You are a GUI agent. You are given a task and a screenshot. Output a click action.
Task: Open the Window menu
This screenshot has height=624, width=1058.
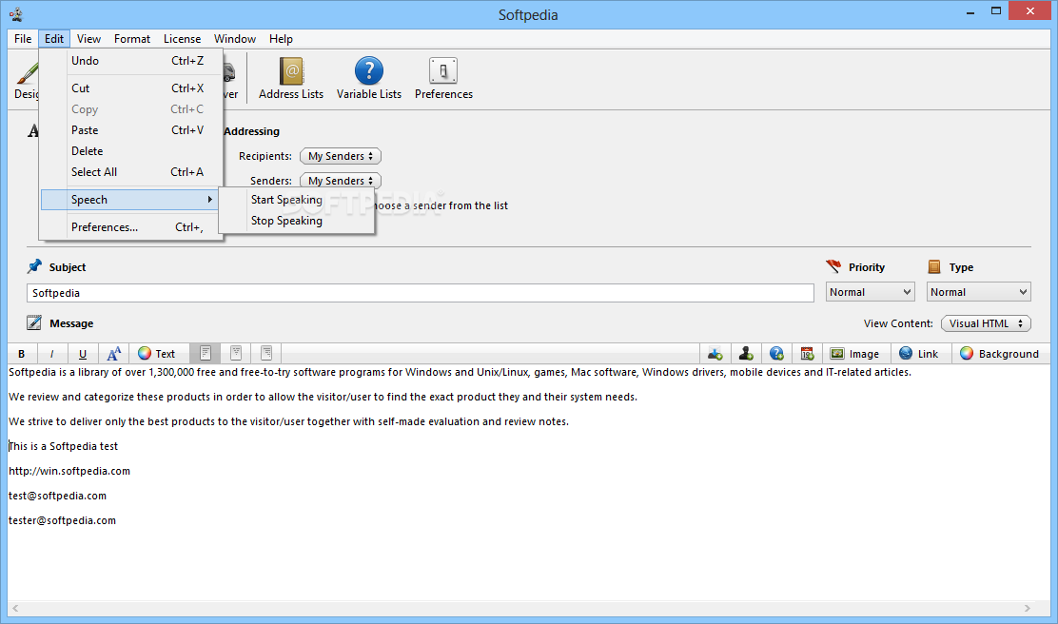click(x=235, y=38)
